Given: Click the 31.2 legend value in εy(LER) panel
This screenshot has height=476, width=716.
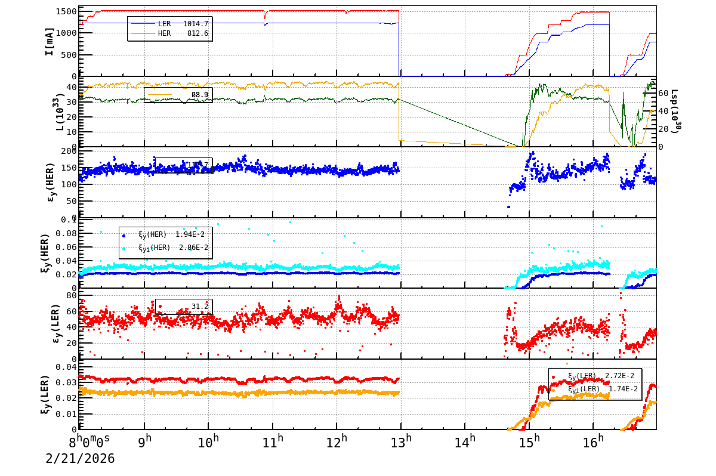Looking at the screenshot, I should point(200,307).
